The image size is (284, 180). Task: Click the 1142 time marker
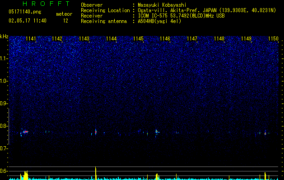(57, 39)
